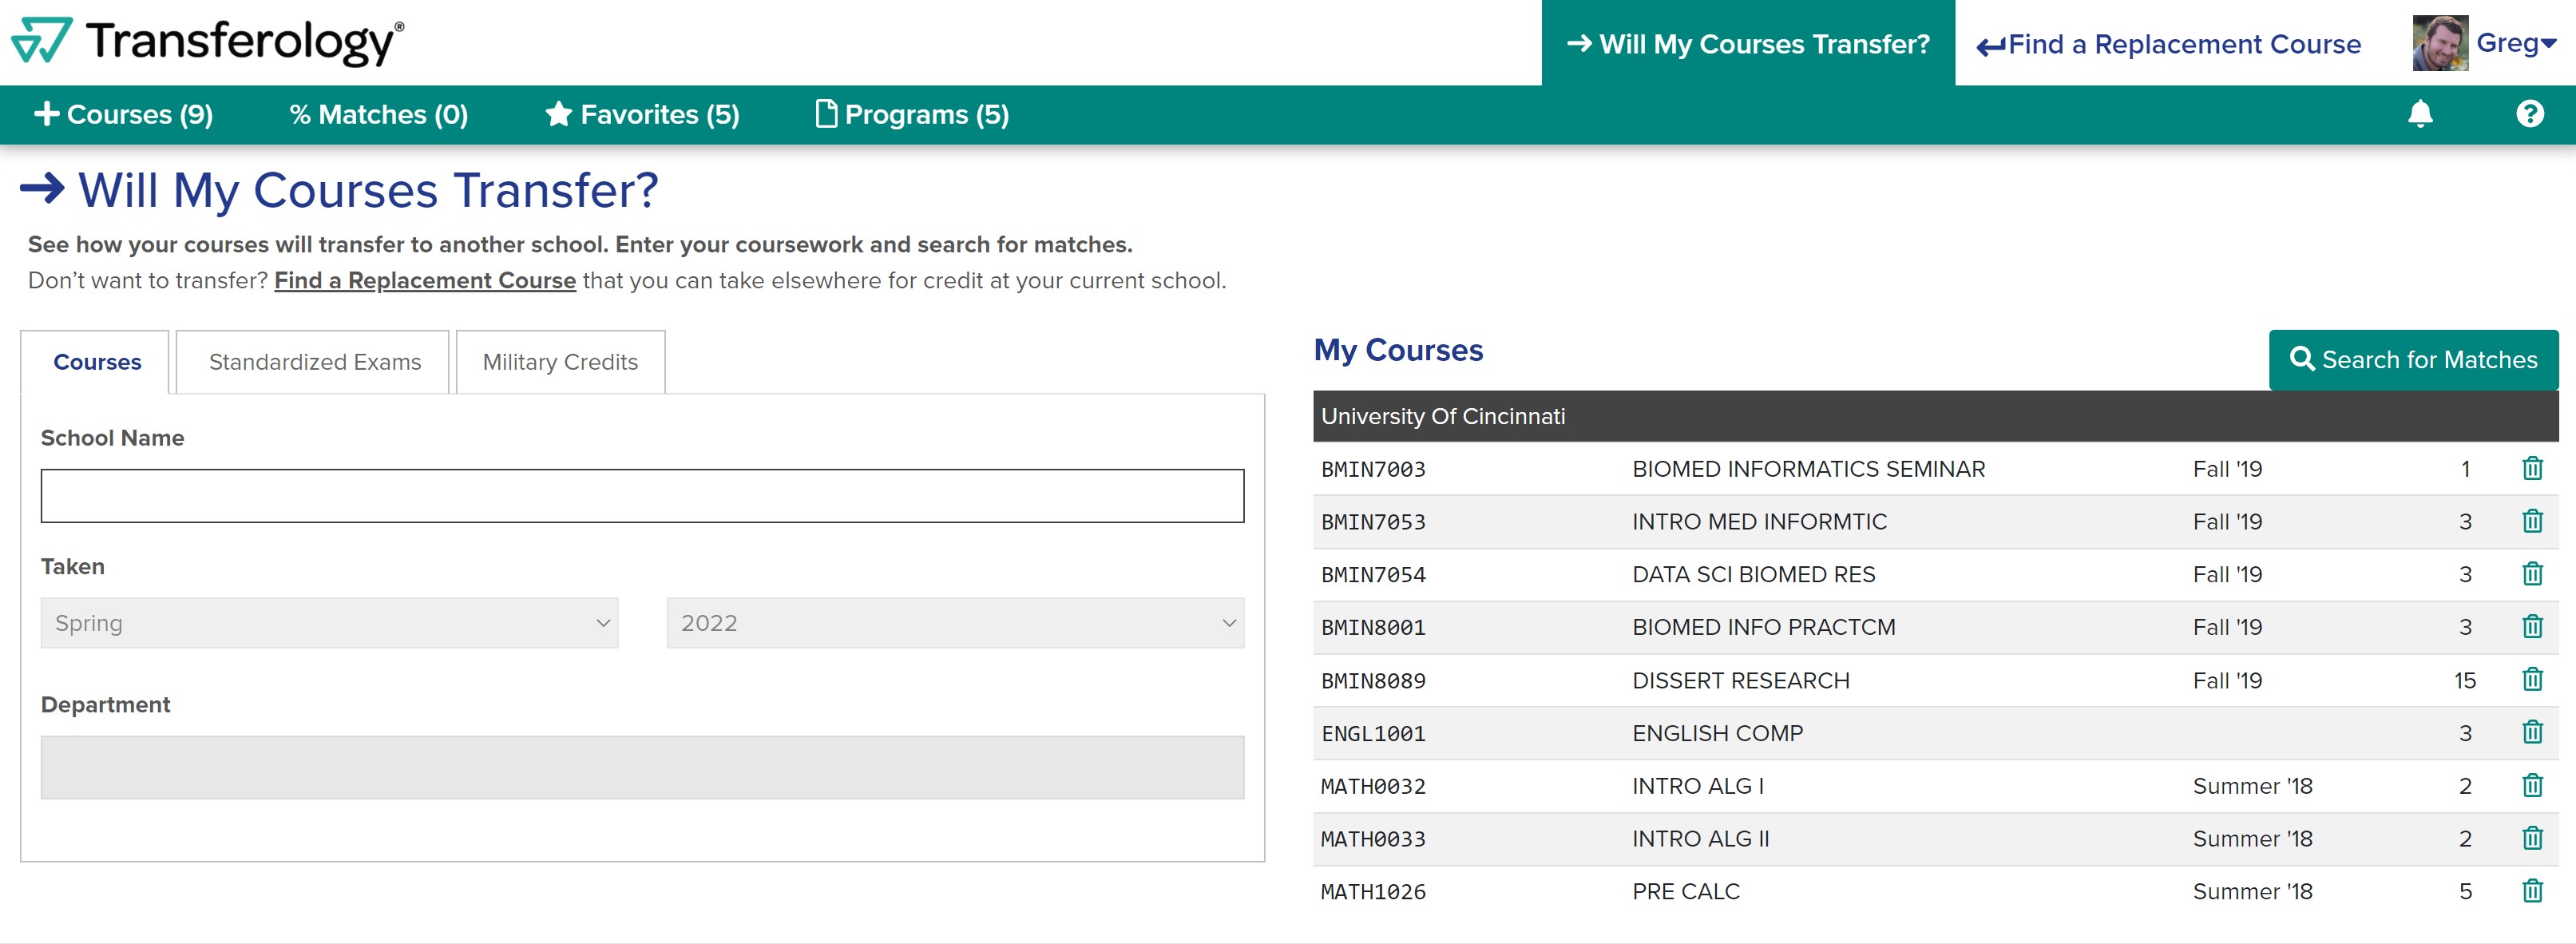This screenshot has height=944, width=2576.
Task: Click BIOMED INFO PRACTCM title
Action: point(1763,627)
